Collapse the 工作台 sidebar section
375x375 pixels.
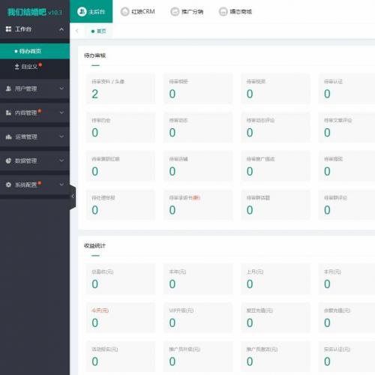(61, 29)
